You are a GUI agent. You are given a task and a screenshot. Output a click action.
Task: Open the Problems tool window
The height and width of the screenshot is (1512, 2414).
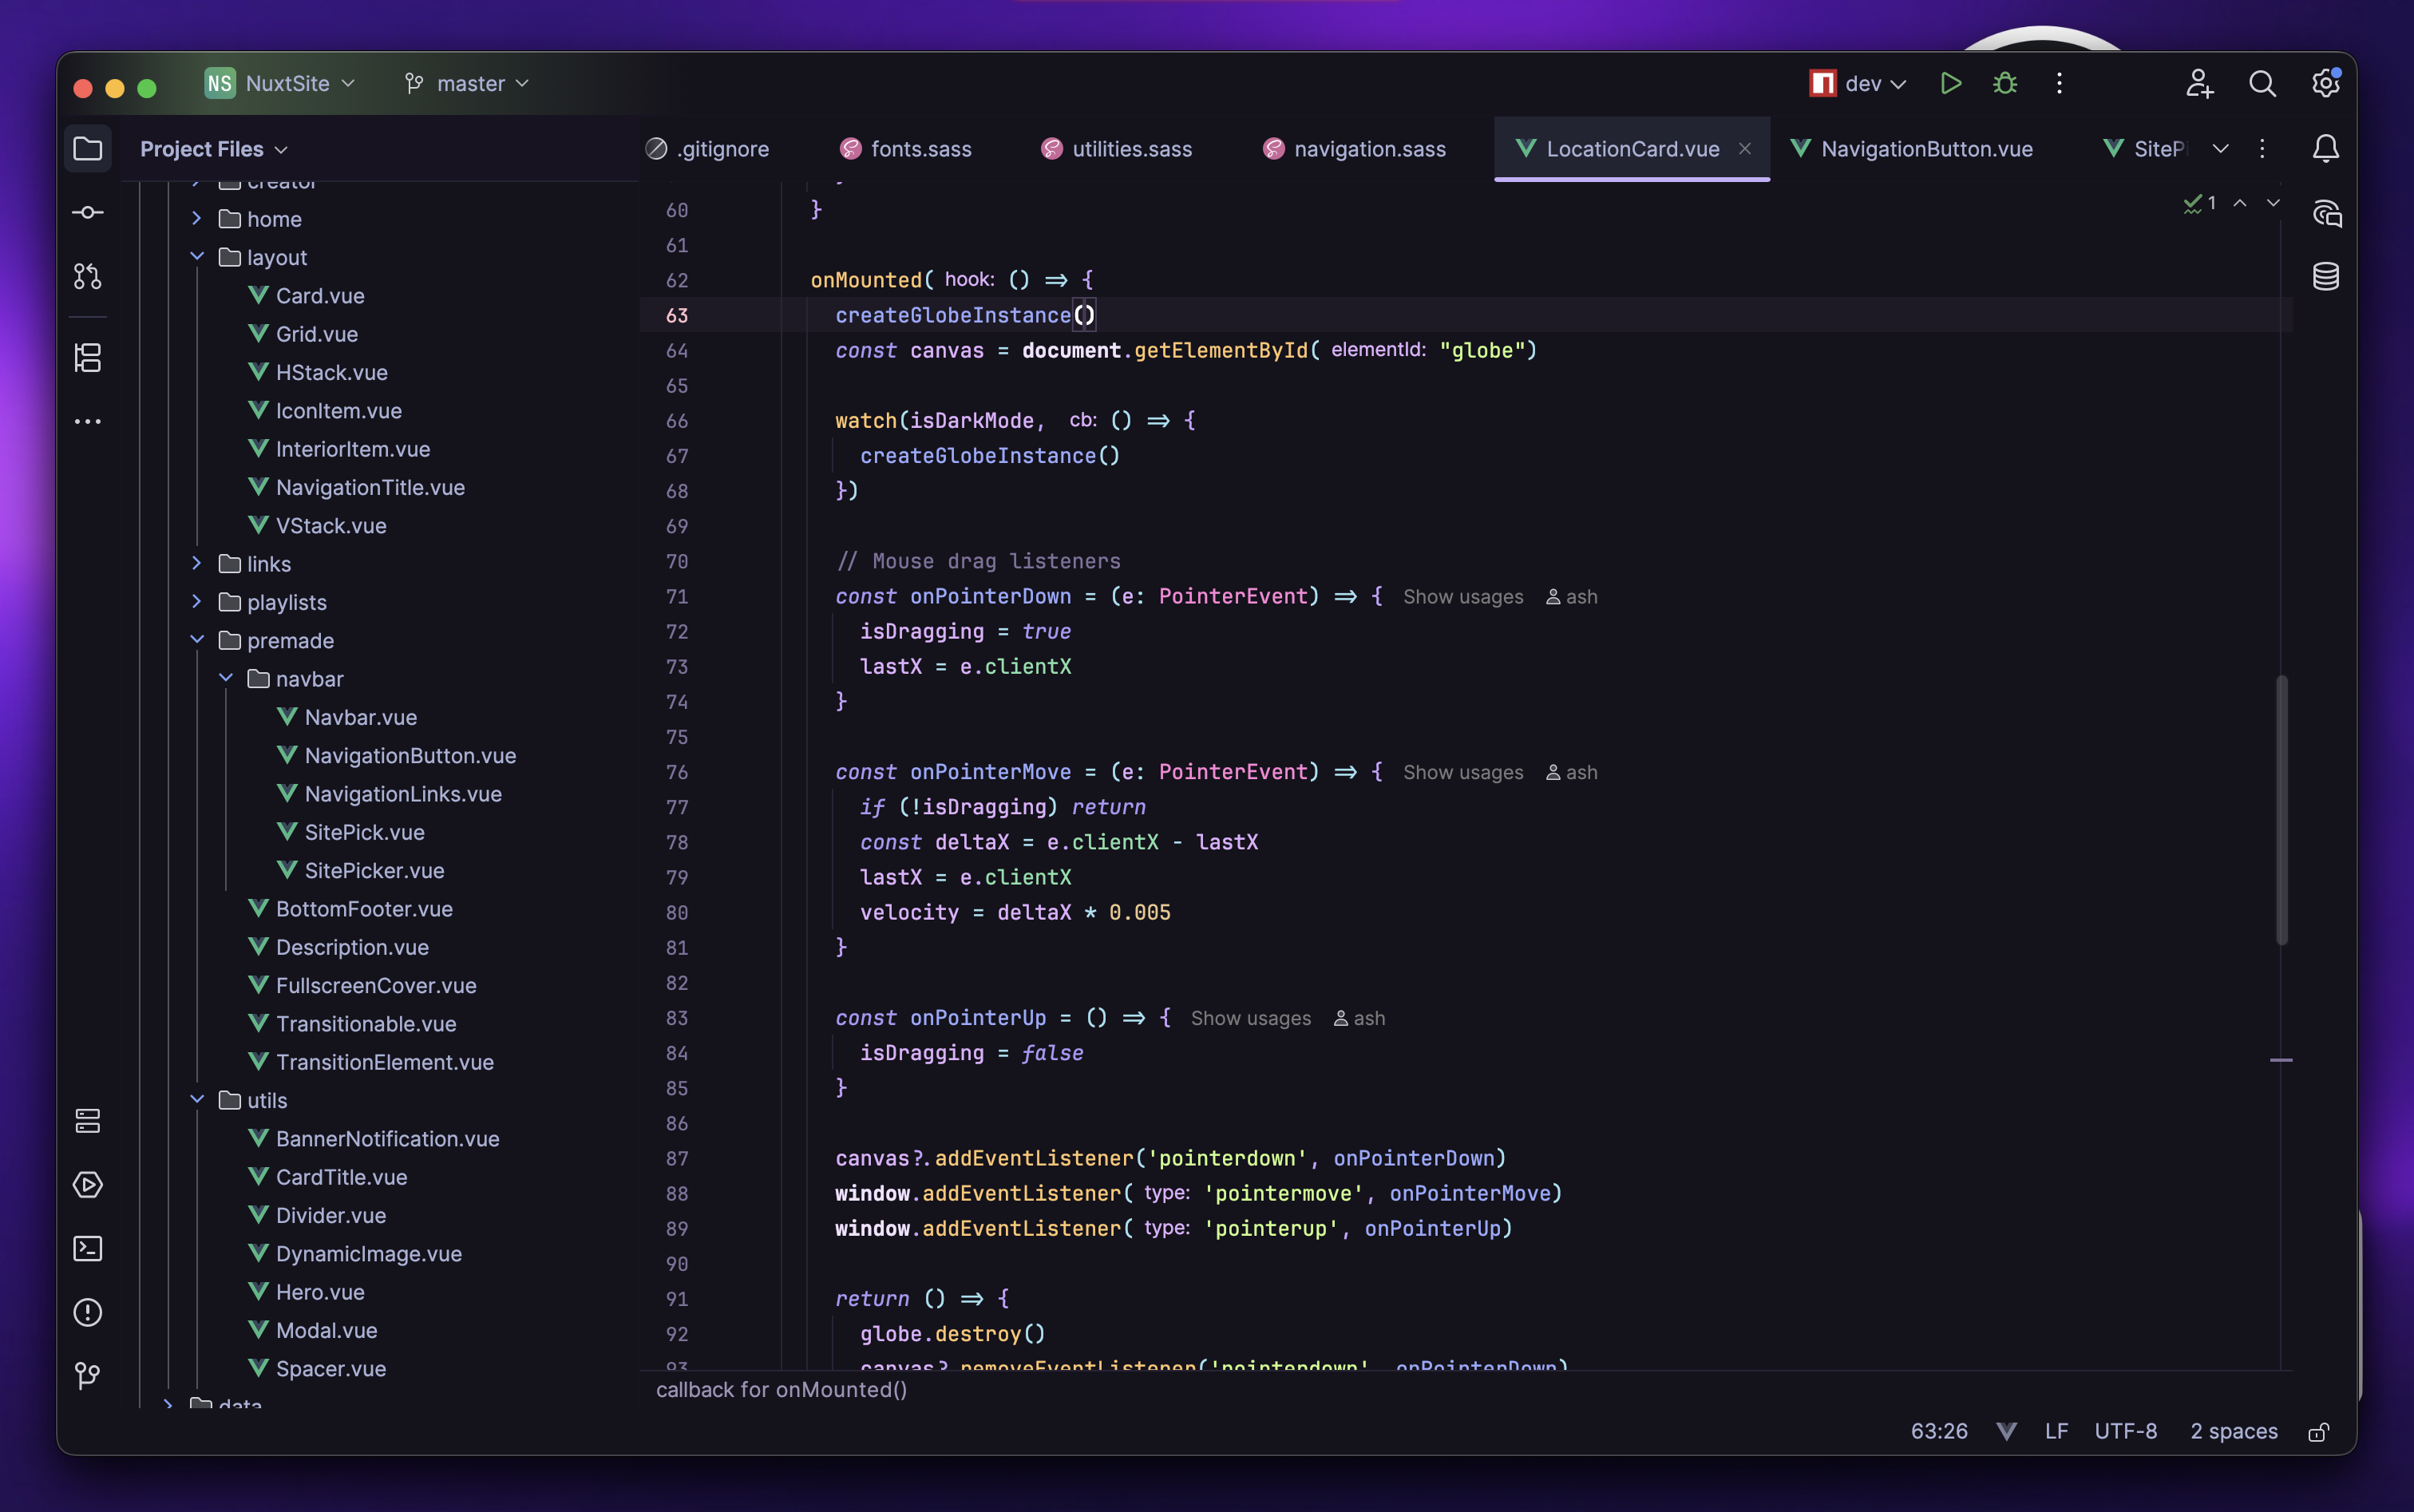point(88,1312)
